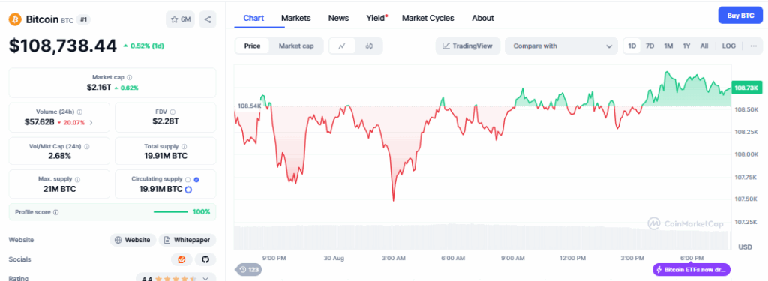The image size is (768, 281).
Task: Expand the rating chevron dropdown
Action: coord(206,279)
